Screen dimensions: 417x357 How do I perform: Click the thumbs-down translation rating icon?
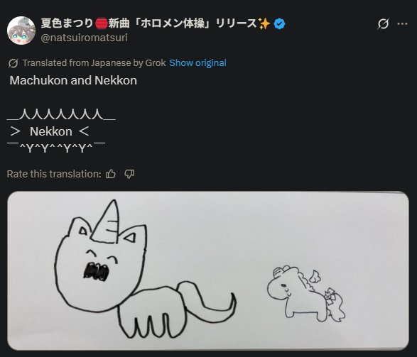coord(129,174)
